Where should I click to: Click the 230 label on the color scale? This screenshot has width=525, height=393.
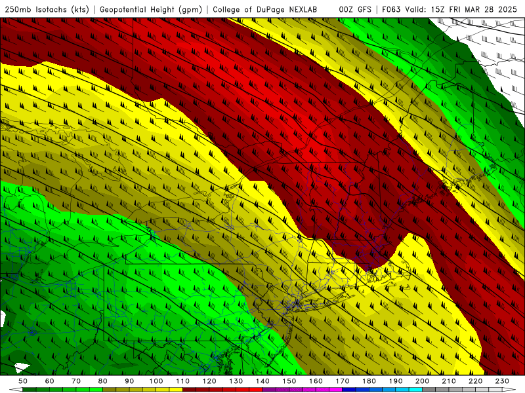point(502,381)
